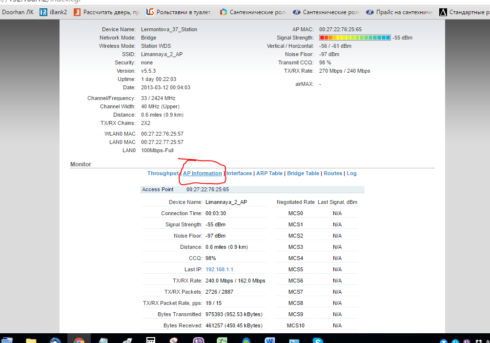Select the TX/RX Packets value 2726 / 2887
The height and width of the screenshot is (343, 490).
click(219, 292)
